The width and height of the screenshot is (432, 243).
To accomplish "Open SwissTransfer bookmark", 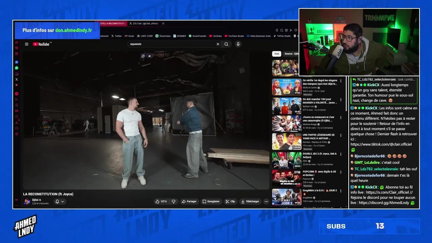I will [197, 36].
